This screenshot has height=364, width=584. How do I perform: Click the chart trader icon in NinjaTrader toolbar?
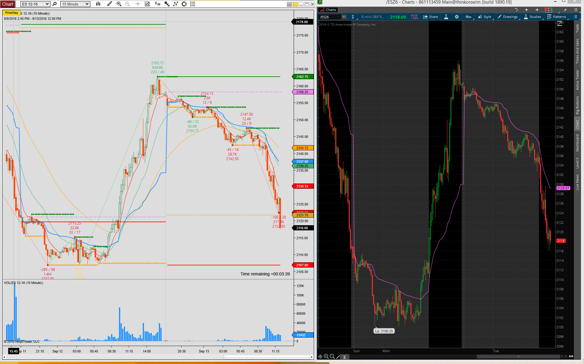158,4
